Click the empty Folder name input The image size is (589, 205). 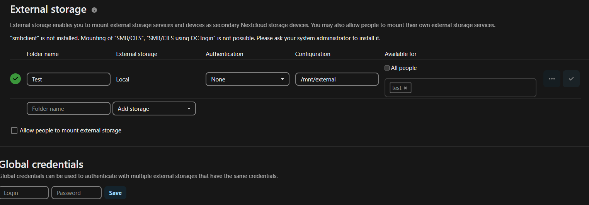pos(68,108)
